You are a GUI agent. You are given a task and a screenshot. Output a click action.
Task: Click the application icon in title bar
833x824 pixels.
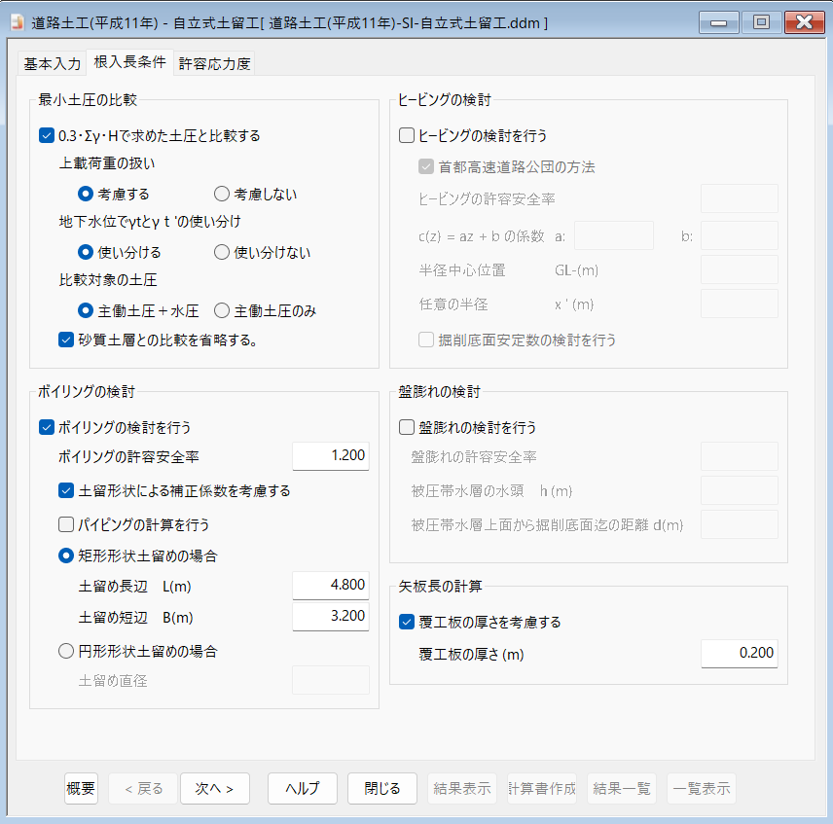(17, 22)
